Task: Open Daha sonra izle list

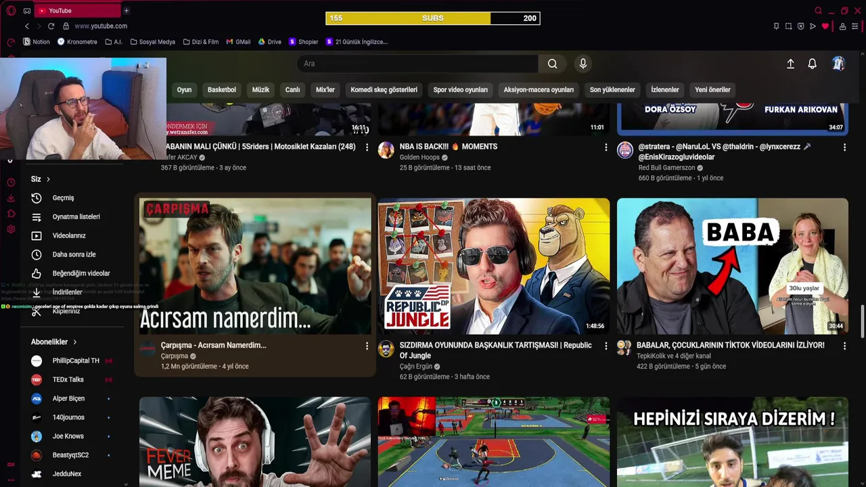Action: pos(74,255)
